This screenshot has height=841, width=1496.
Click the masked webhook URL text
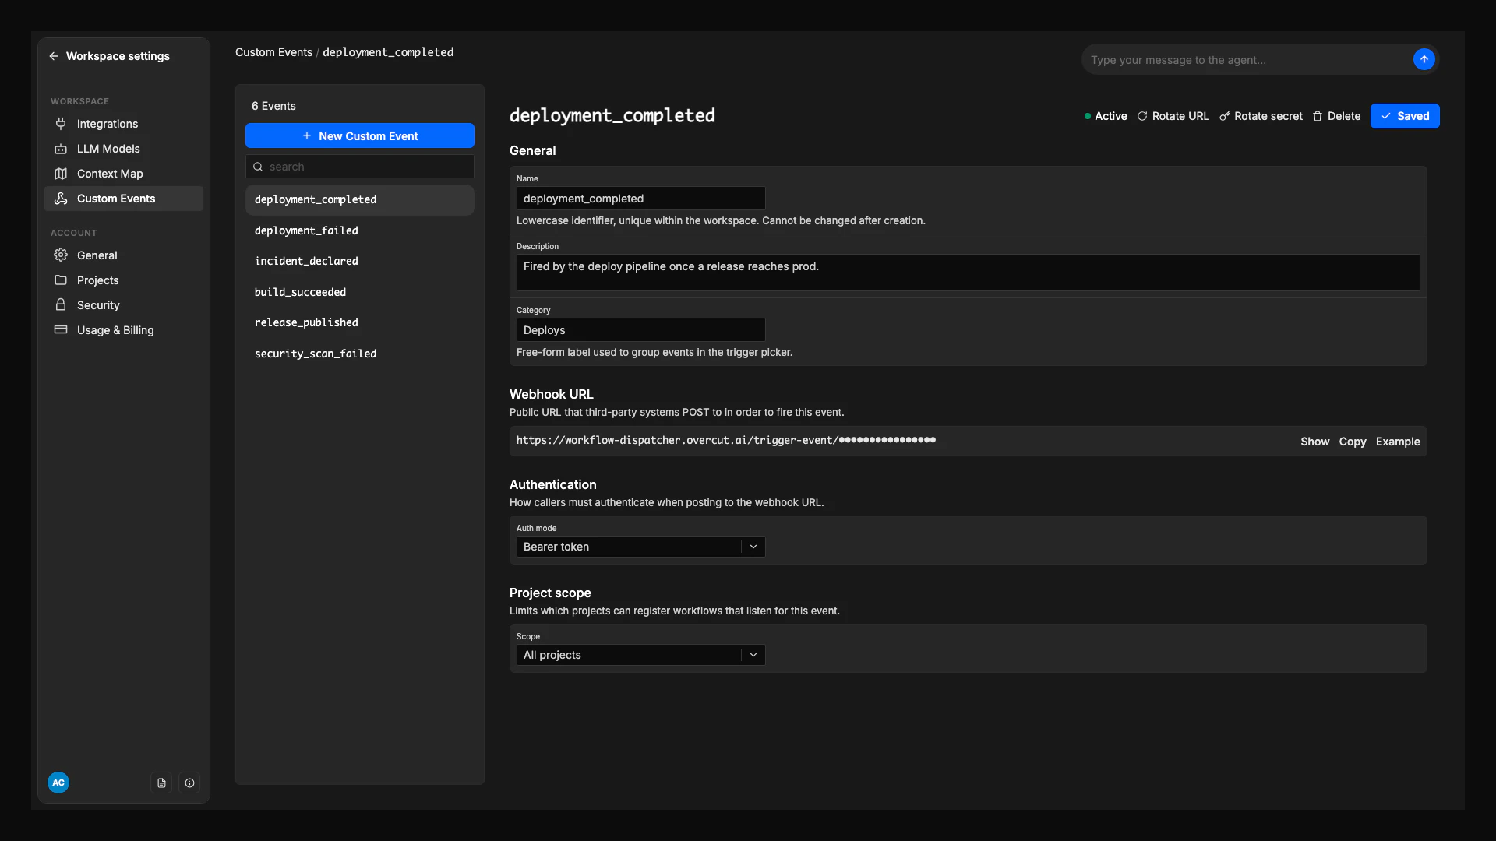pyautogui.click(x=725, y=441)
